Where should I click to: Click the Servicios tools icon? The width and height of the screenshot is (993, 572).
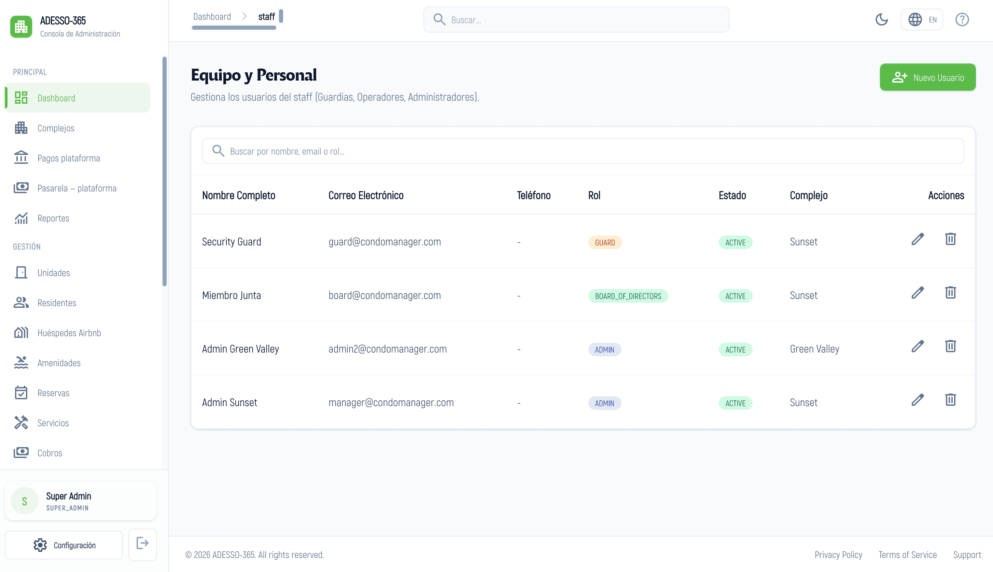pos(21,423)
